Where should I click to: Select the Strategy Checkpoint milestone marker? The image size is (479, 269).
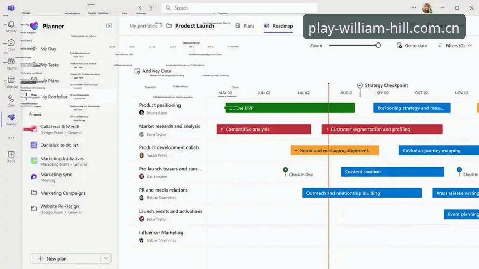point(360,85)
